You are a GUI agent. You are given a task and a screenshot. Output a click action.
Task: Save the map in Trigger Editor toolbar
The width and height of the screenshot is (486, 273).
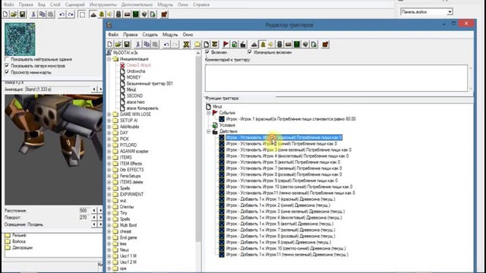coord(127,45)
